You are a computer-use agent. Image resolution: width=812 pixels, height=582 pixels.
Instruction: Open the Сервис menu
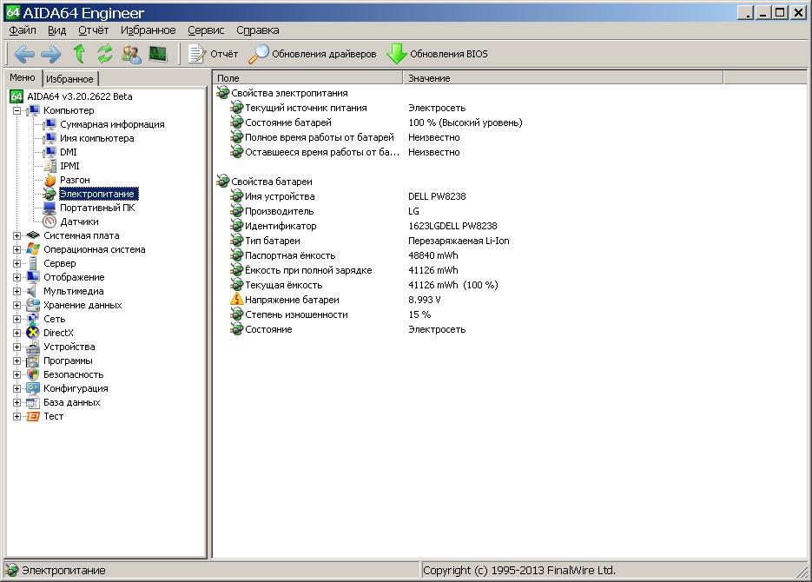pos(206,30)
